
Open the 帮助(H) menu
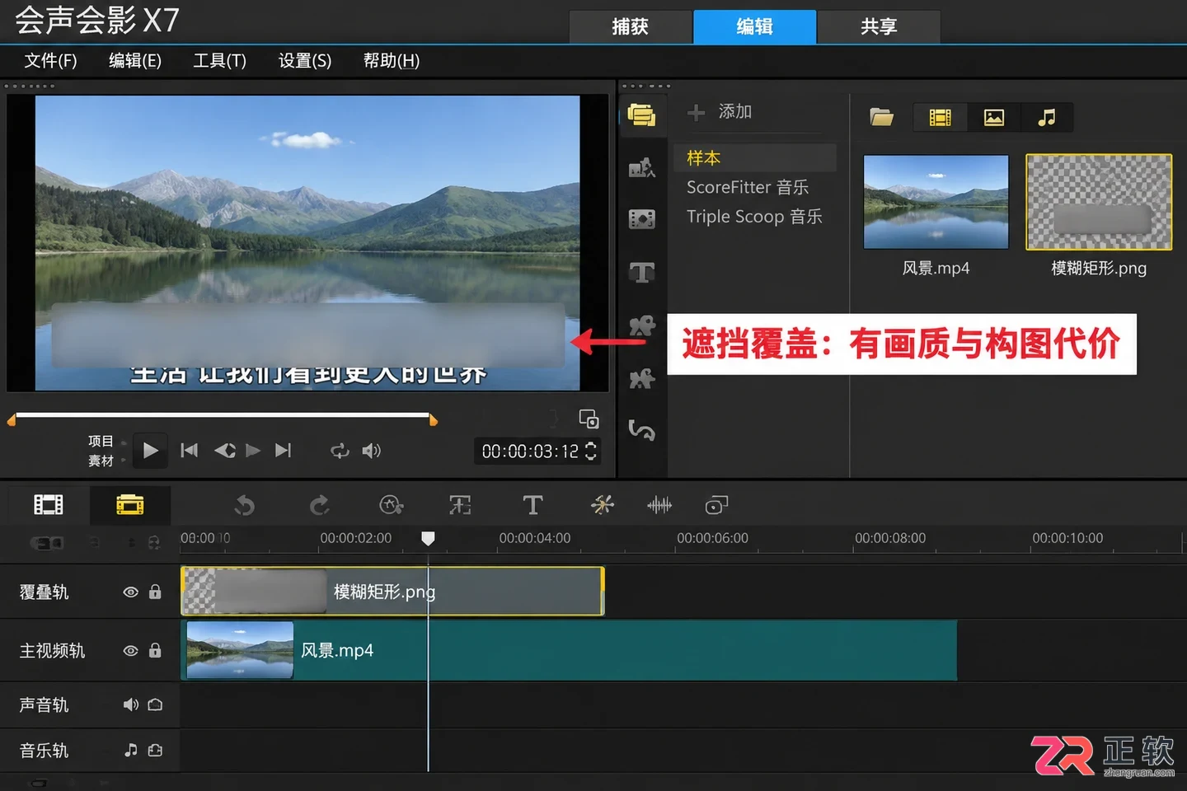coord(392,60)
